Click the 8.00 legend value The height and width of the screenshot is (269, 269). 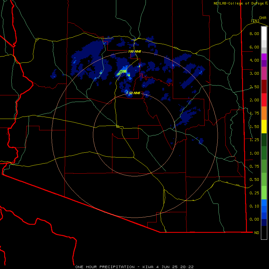click(254, 33)
